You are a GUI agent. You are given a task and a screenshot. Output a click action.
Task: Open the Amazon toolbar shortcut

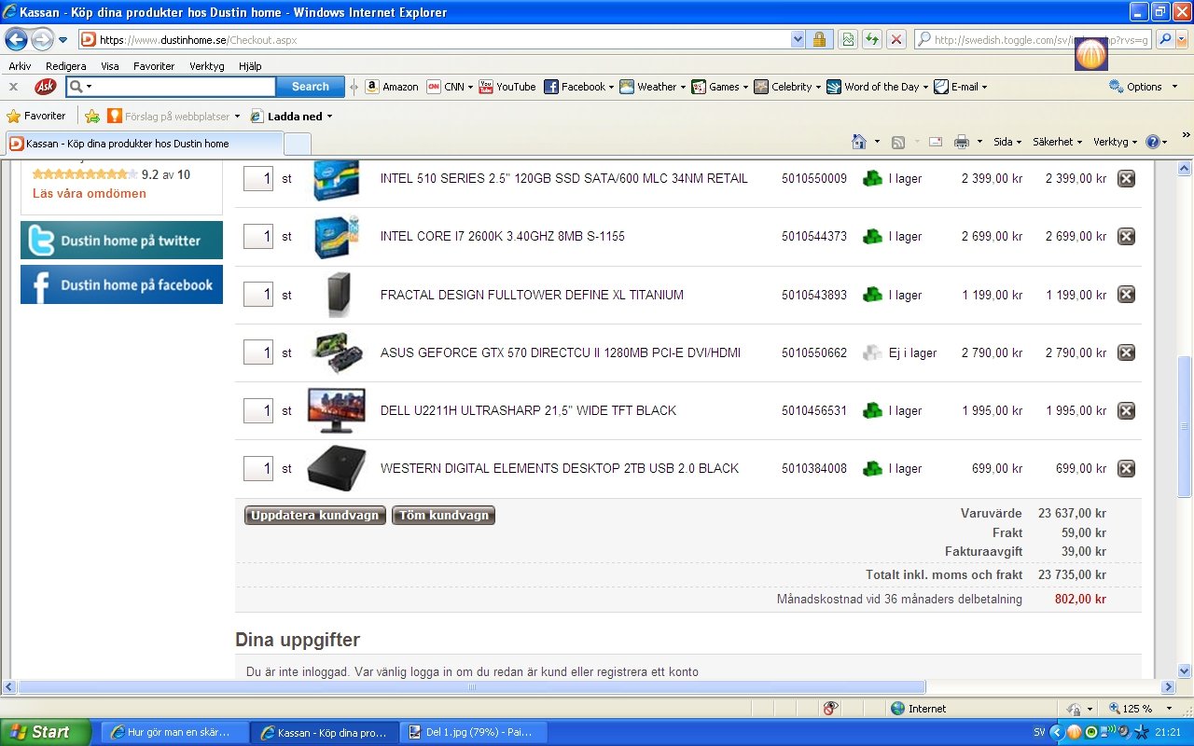click(x=392, y=87)
